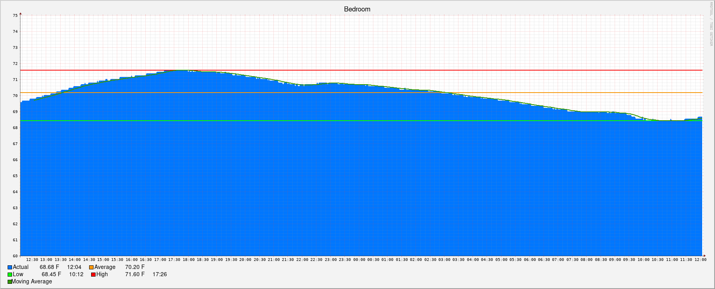Screen dimensions: 715x289
Task: Select the RRDTOOL / TOBI OETIKER watermark
Action: [711, 24]
